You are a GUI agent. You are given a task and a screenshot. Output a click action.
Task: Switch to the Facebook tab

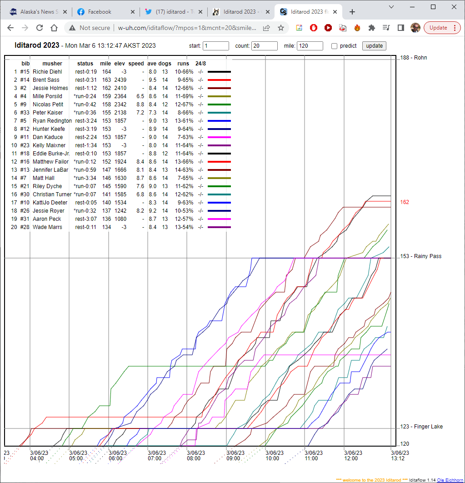click(x=106, y=12)
